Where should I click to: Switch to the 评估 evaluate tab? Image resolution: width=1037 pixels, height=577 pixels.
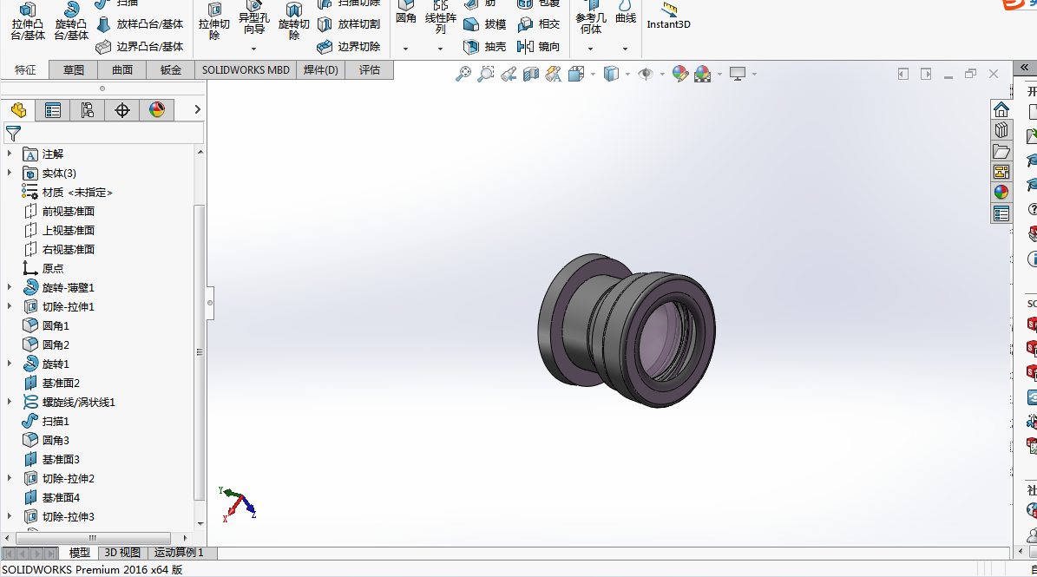click(x=370, y=70)
